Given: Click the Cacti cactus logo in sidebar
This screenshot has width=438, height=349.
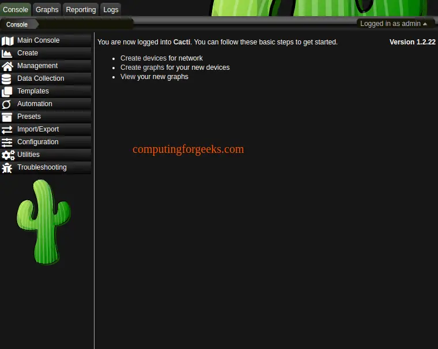Looking at the screenshot, I should pyautogui.click(x=44, y=222).
